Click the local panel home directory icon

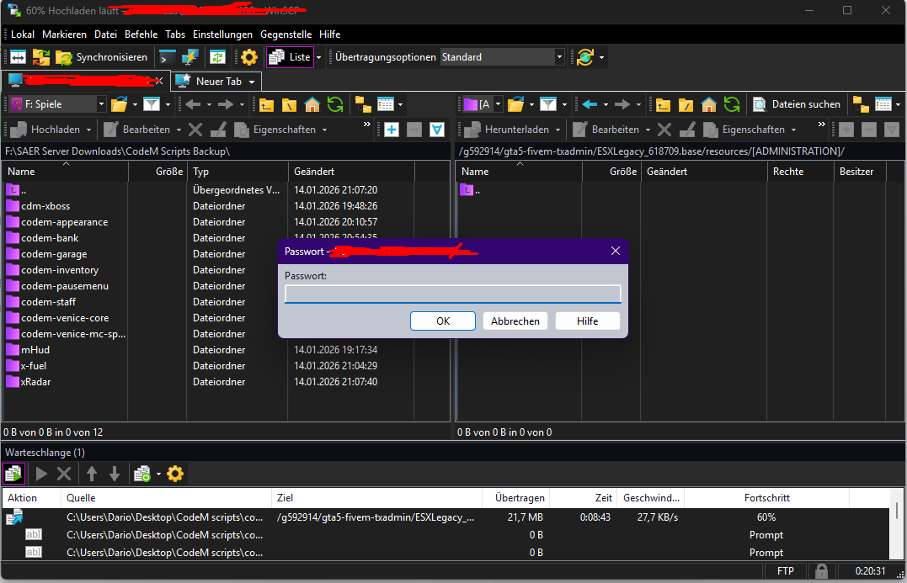[312, 104]
